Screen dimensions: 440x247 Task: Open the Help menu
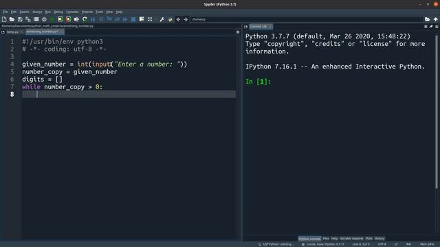point(119,12)
